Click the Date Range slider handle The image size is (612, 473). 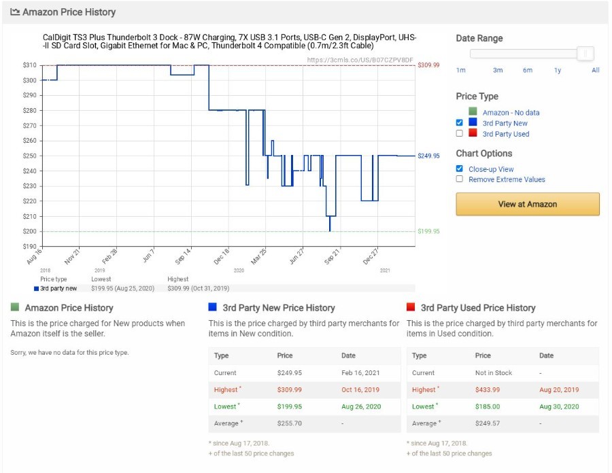tap(585, 54)
